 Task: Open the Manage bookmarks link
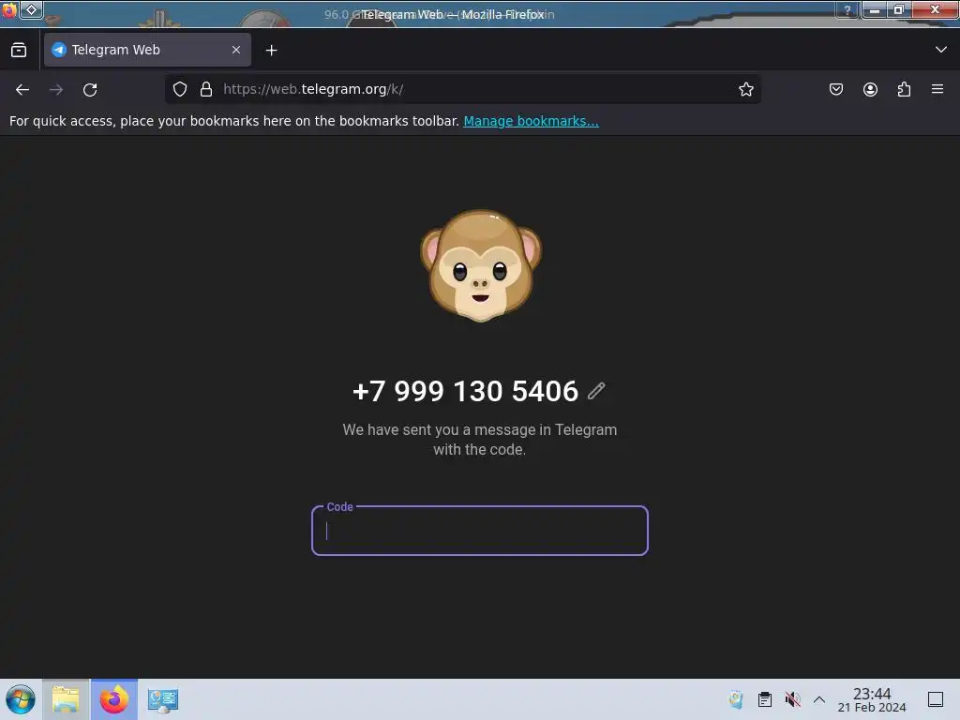point(531,121)
